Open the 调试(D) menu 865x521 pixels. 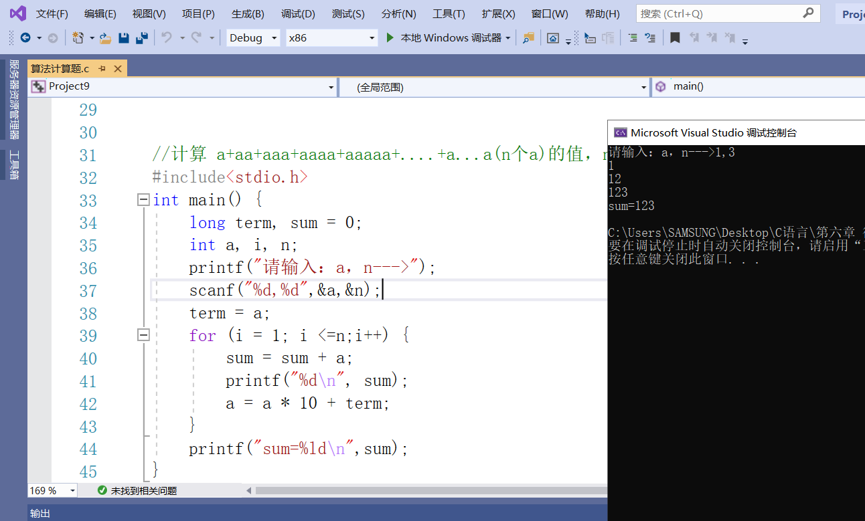coord(297,13)
